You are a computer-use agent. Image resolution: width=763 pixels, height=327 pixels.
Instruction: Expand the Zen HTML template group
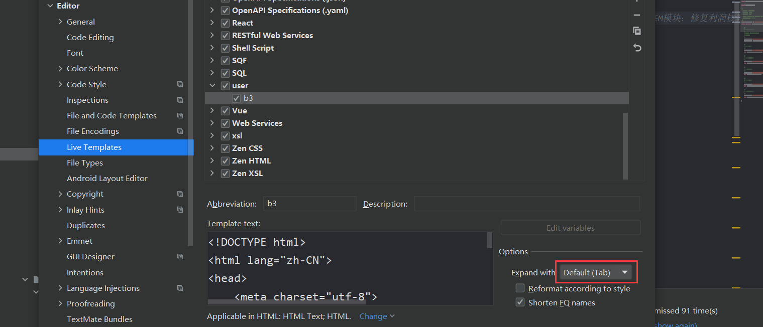point(212,161)
